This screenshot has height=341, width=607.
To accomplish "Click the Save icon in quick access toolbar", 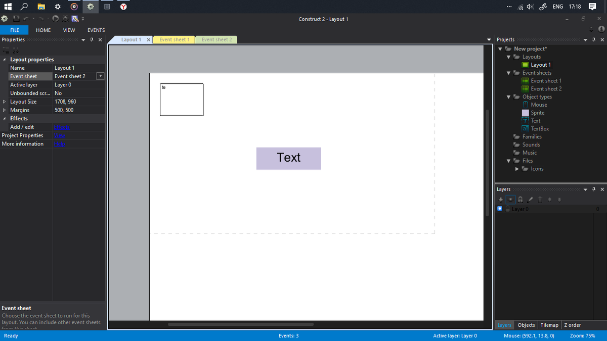I will pos(16,19).
